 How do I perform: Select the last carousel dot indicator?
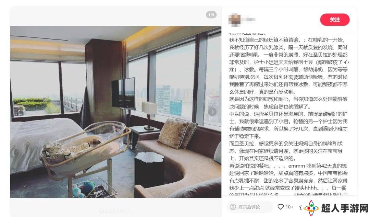coord(131,210)
